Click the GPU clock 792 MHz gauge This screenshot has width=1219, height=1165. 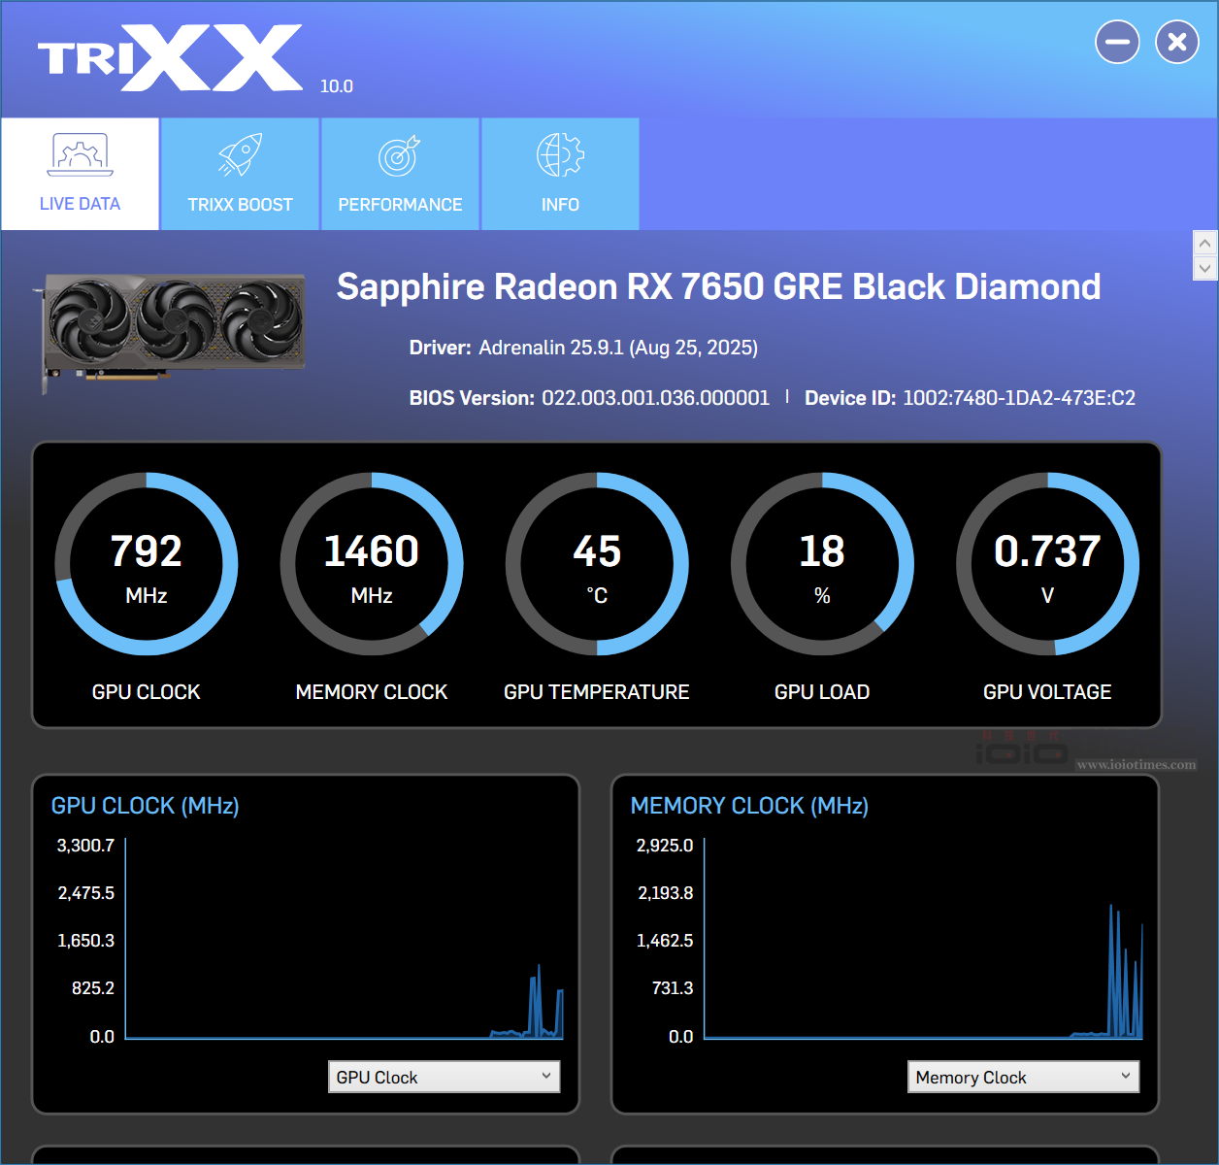147,564
